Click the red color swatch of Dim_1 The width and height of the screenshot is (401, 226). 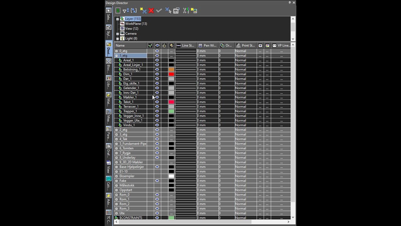point(171,74)
